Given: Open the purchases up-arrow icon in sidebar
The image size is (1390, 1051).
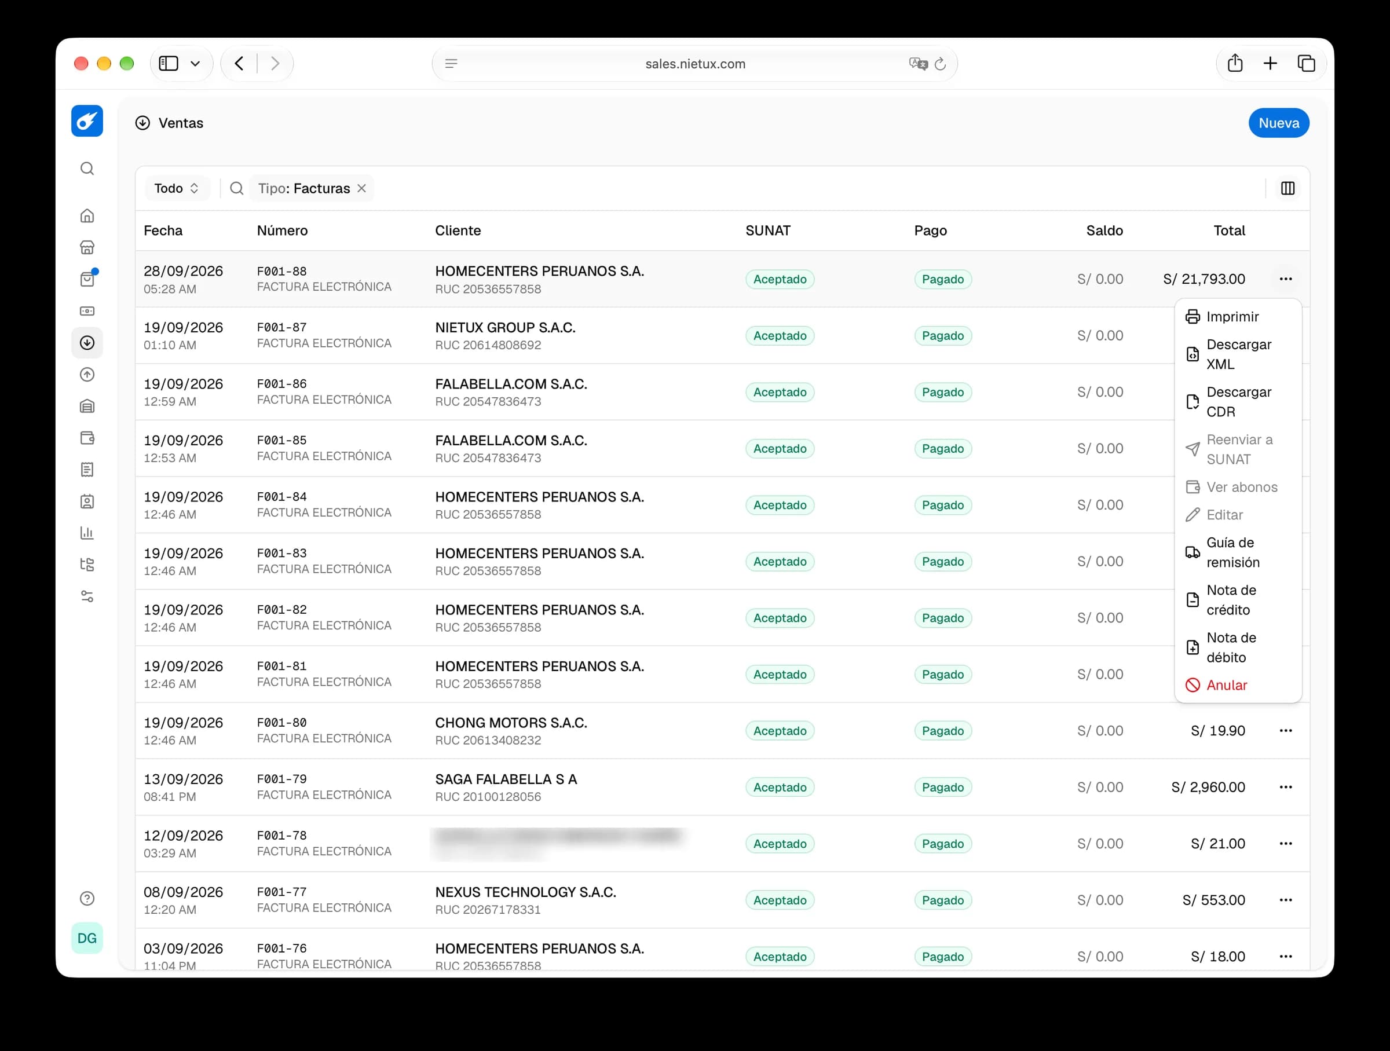Looking at the screenshot, I should (x=87, y=375).
